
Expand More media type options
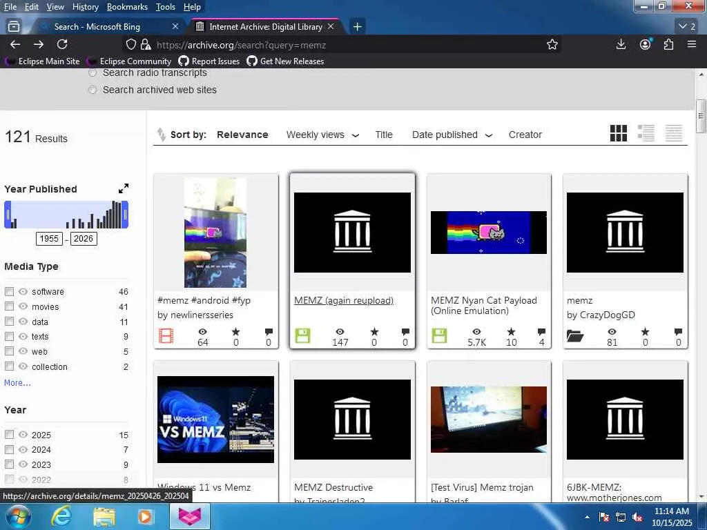pos(17,382)
